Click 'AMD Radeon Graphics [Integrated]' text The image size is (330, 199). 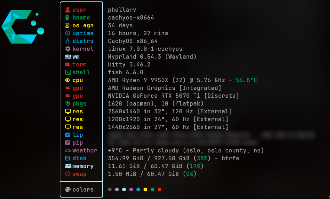coord(164,88)
